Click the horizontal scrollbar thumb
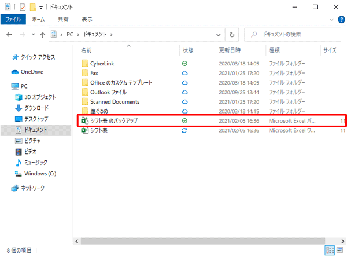This screenshot has height=256, width=347. pyautogui.click(x=203, y=241)
